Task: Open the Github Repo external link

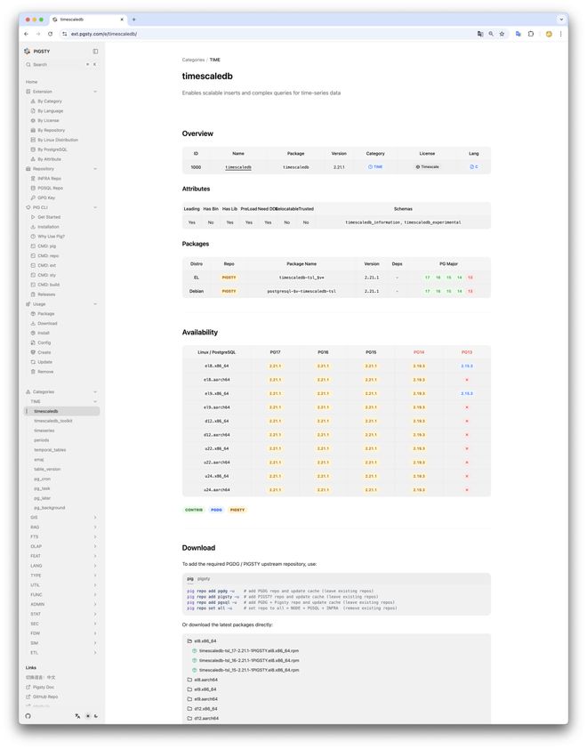Action: pyautogui.click(x=42, y=697)
